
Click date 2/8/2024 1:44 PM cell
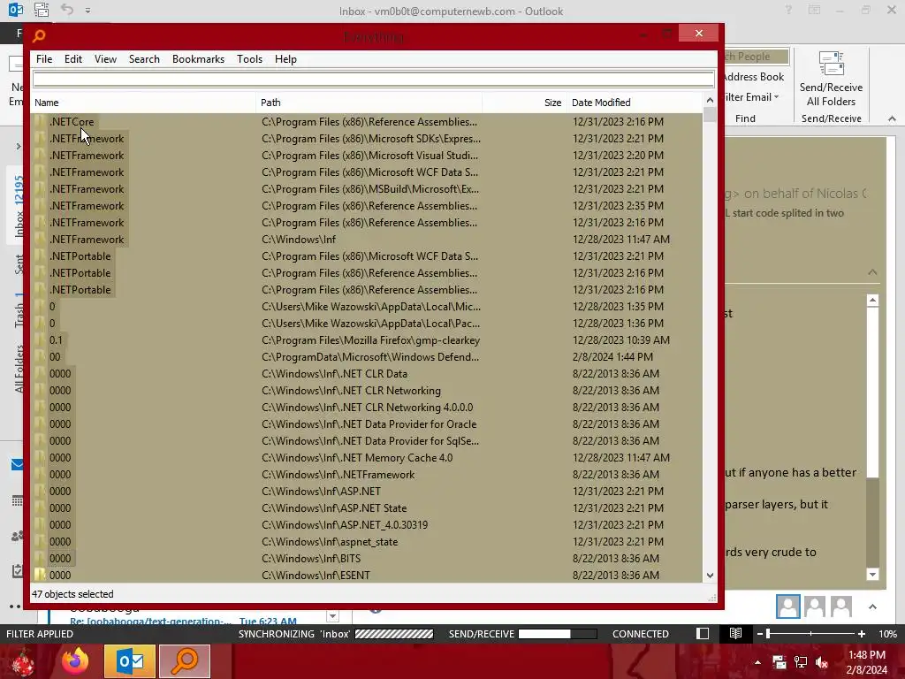point(613,357)
